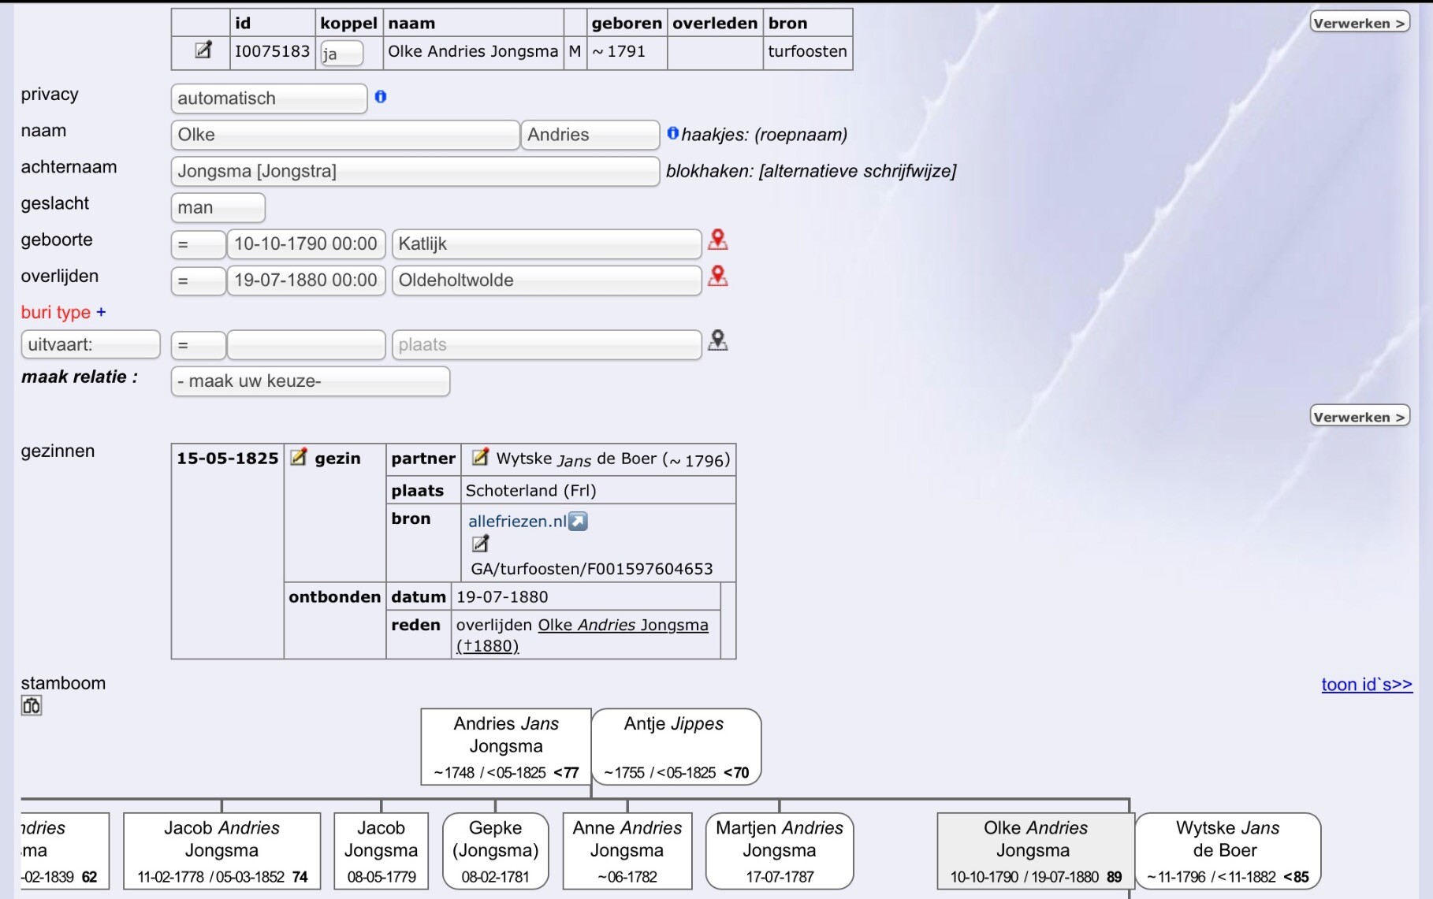Image resolution: width=1433 pixels, height=899 pixels.
Task: Focus the patronymic field 'Andries'
Action: (590, 135)
